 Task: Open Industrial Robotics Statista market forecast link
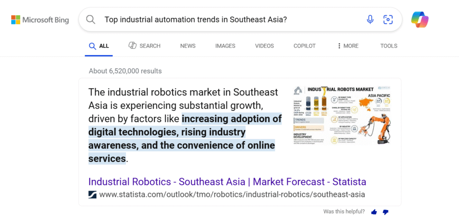(227, 182)
